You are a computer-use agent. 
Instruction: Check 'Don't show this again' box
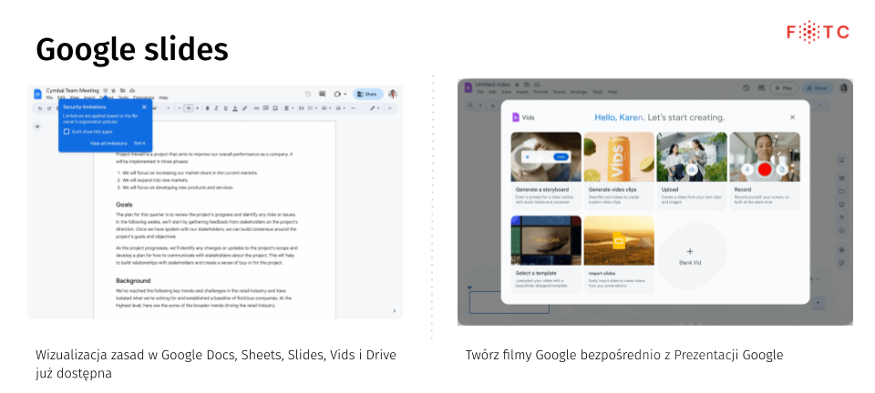tap(67, 131)
